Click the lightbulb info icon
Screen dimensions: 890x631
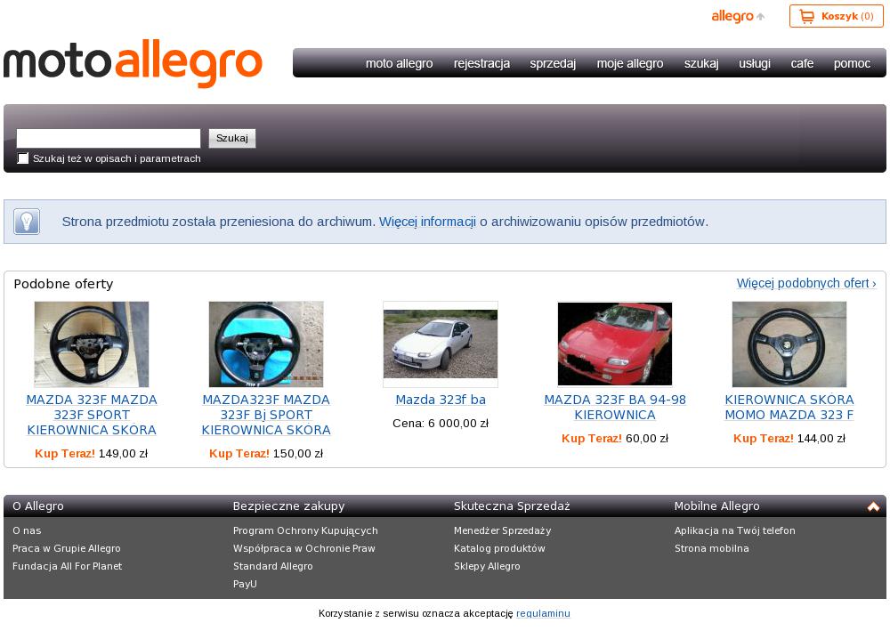(x=27, y=222)
